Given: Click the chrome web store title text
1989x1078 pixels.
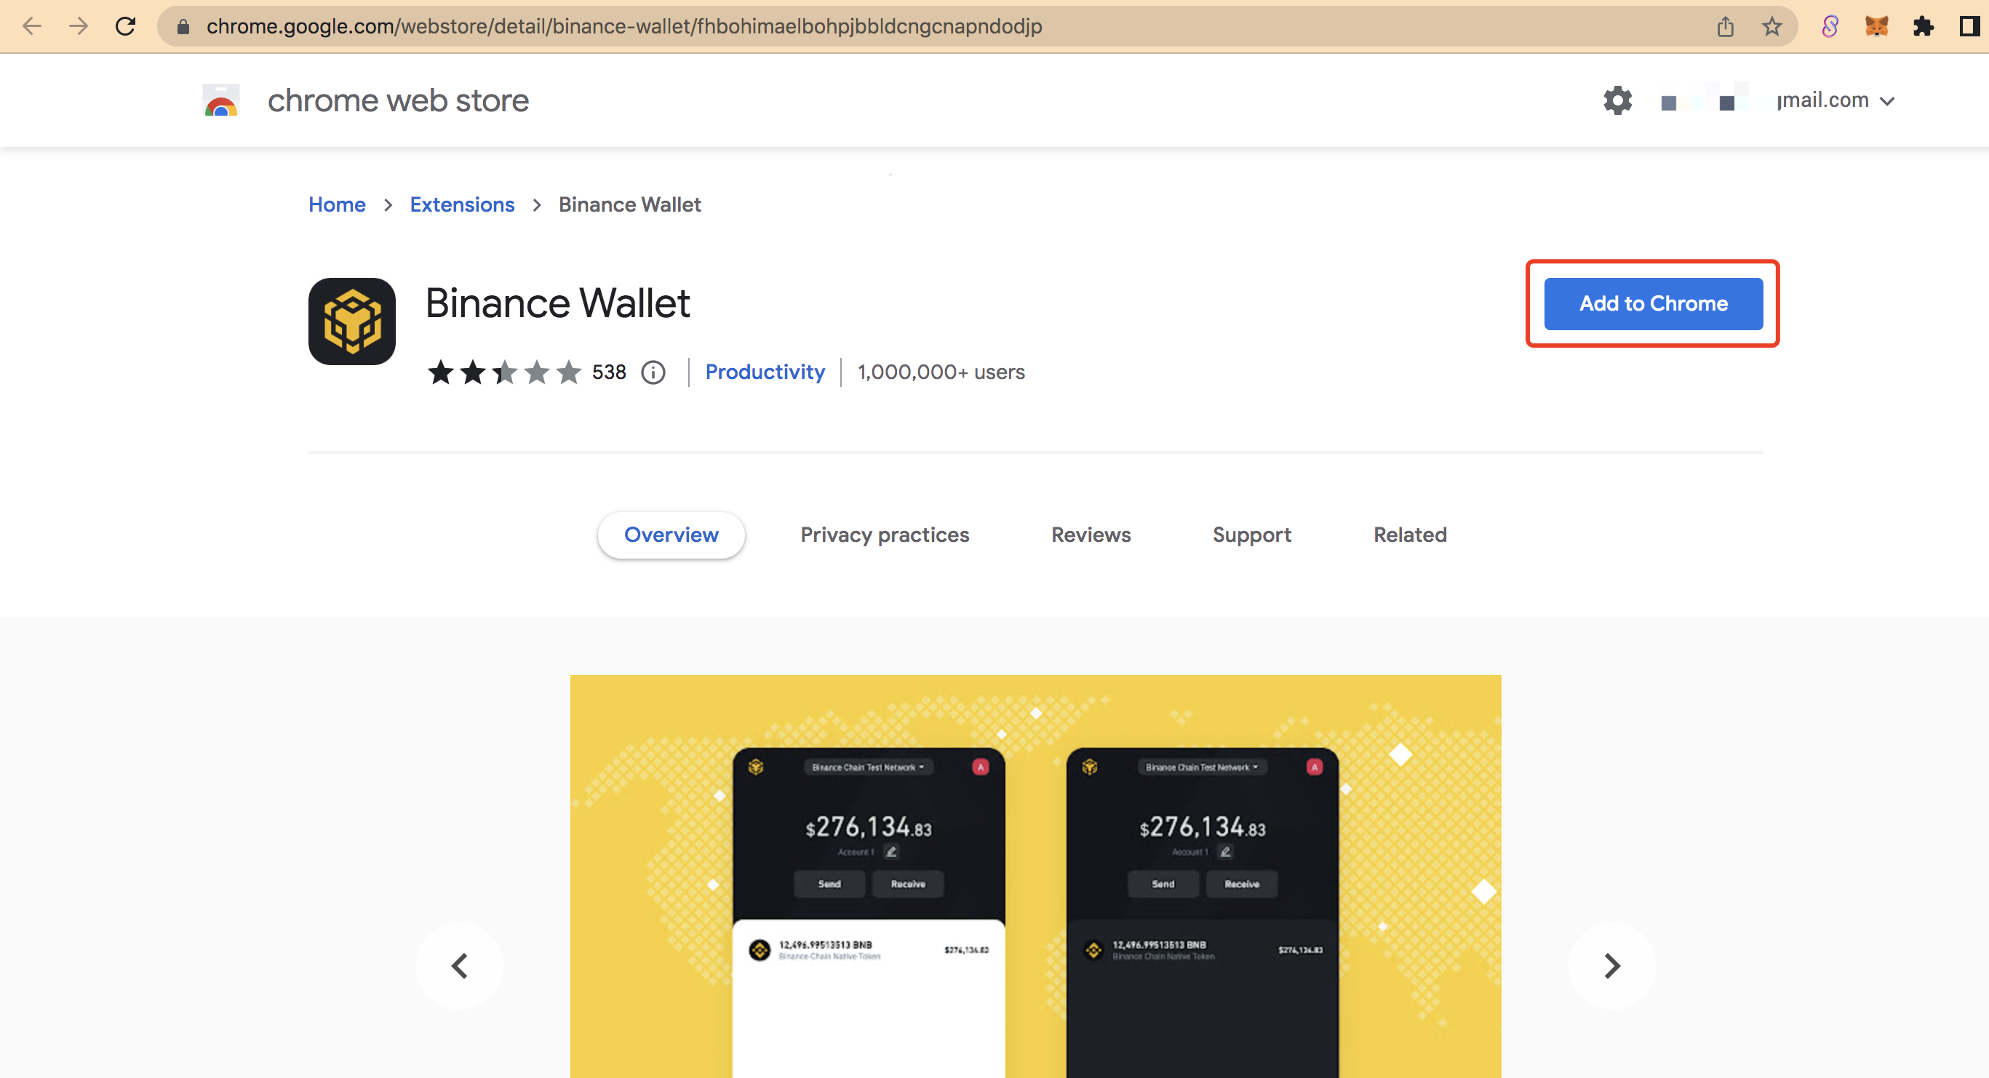Looking at the screenshot, I should point(399,100).
